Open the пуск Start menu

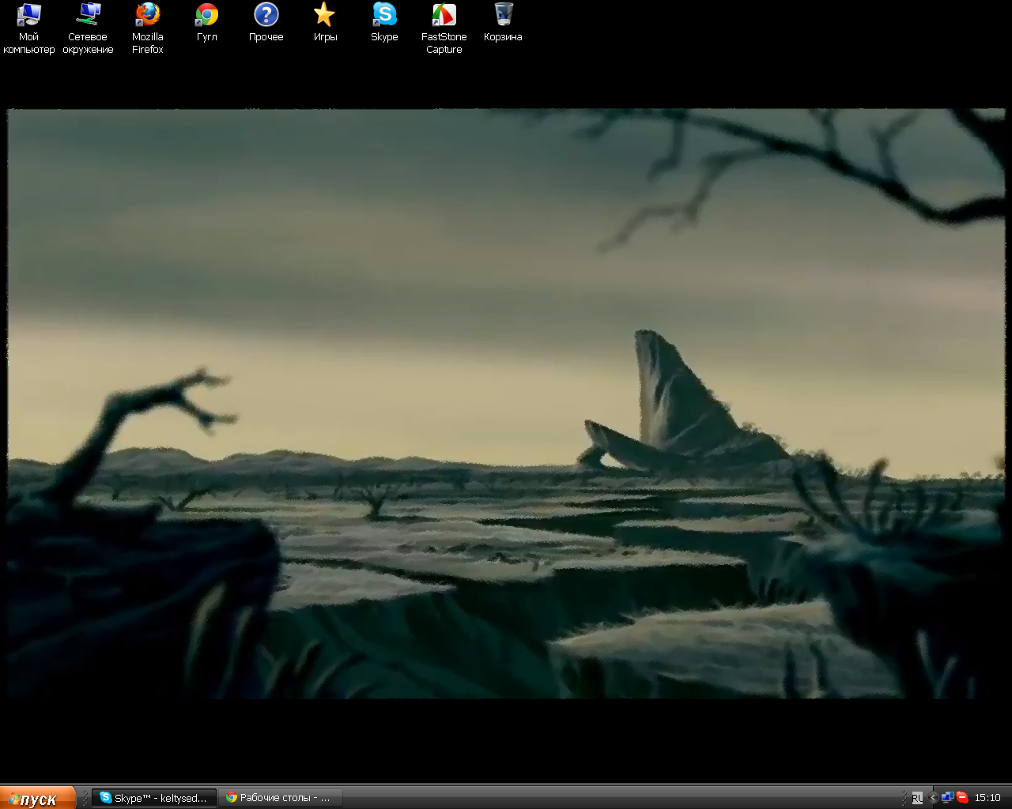click(37, 798)
